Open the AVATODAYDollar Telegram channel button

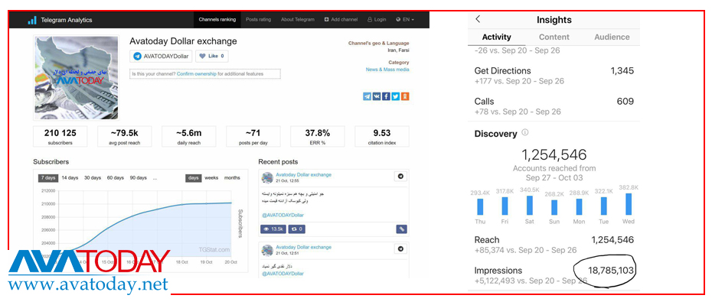161,57
